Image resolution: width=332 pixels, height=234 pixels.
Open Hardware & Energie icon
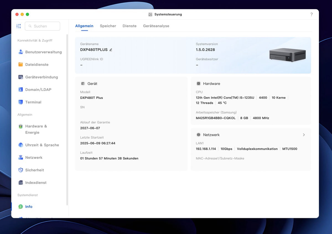point(20,126)
